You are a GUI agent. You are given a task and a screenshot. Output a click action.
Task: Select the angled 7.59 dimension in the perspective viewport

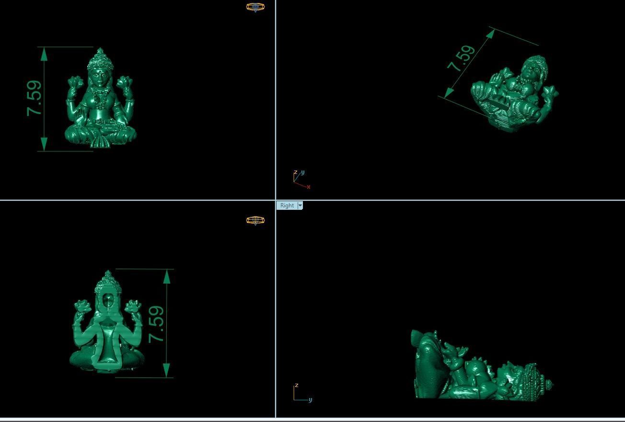(x=461, y=58)
